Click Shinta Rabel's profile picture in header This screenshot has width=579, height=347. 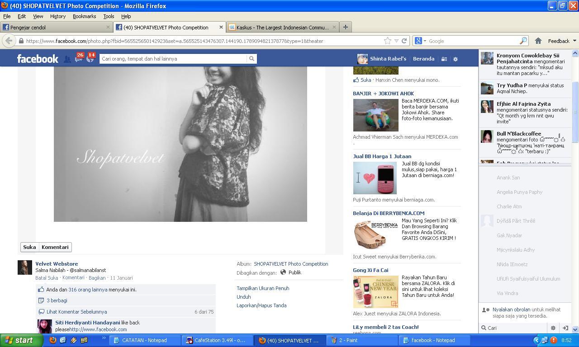(x=362, y=59)
